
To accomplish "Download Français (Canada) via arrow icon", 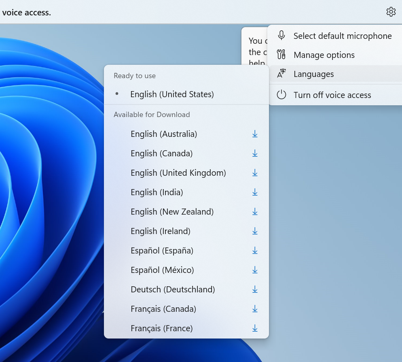I will point(254,309).
